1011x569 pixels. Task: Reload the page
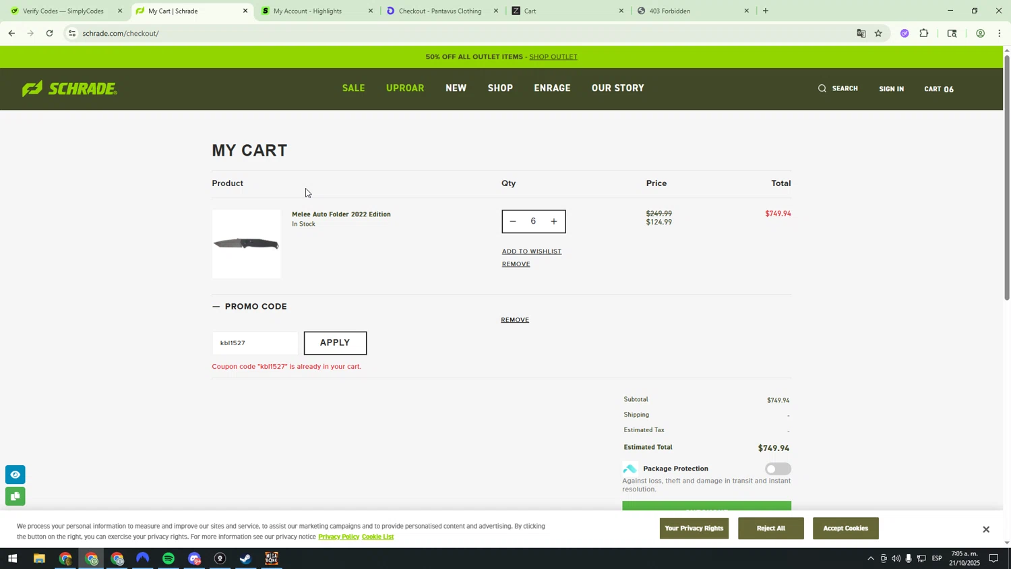coord(49,33)
